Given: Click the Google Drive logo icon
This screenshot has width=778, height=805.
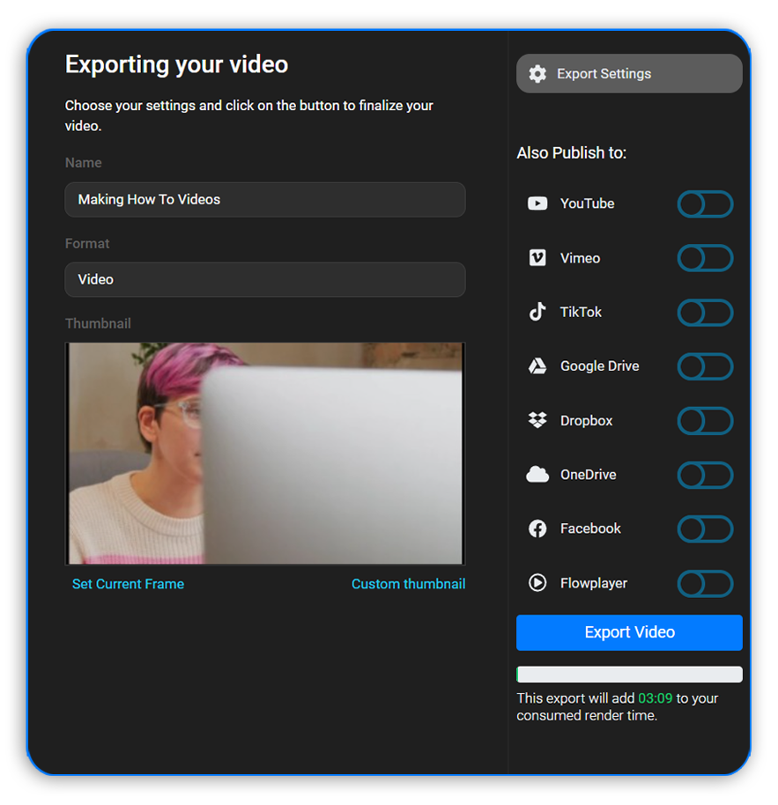Looking at the screenshot, I should pyautogui.click(x=537, y=366).
